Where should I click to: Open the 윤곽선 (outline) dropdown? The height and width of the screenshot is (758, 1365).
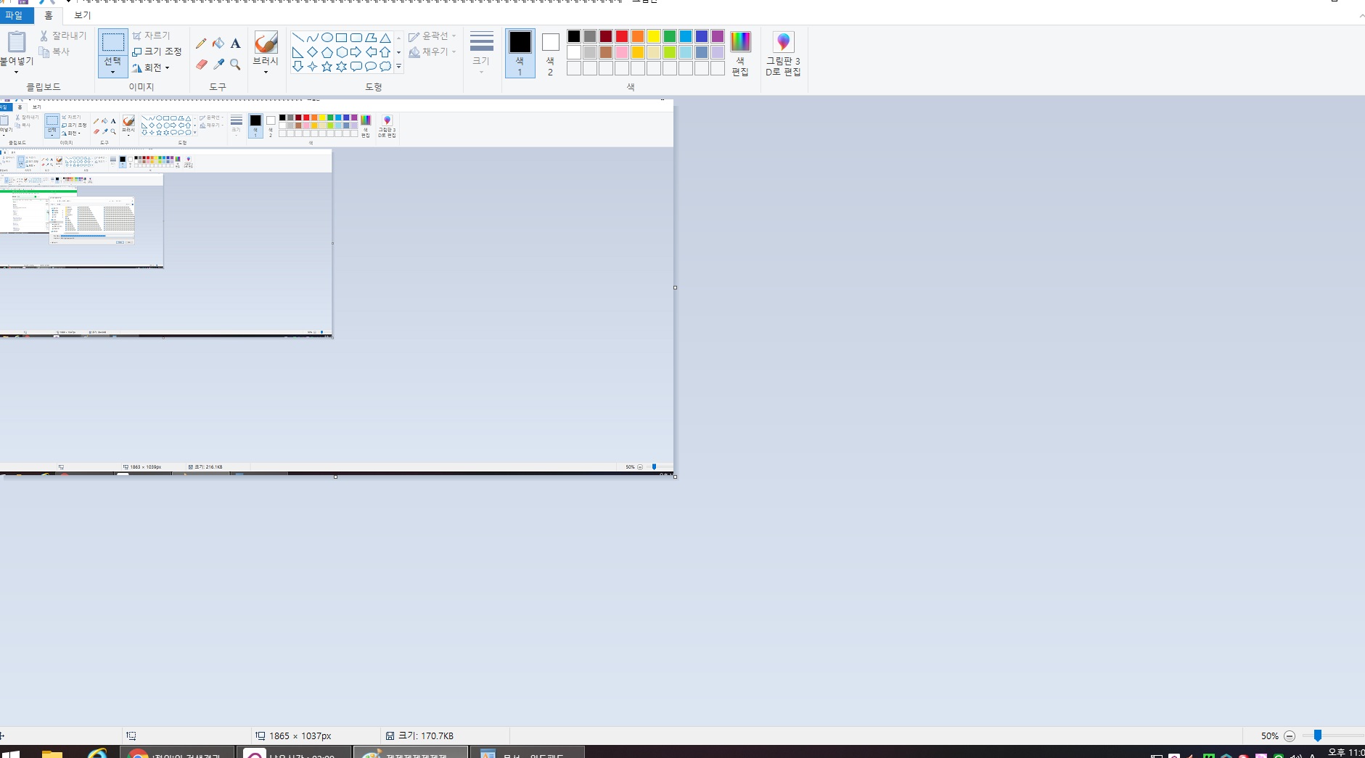[433, 36]
